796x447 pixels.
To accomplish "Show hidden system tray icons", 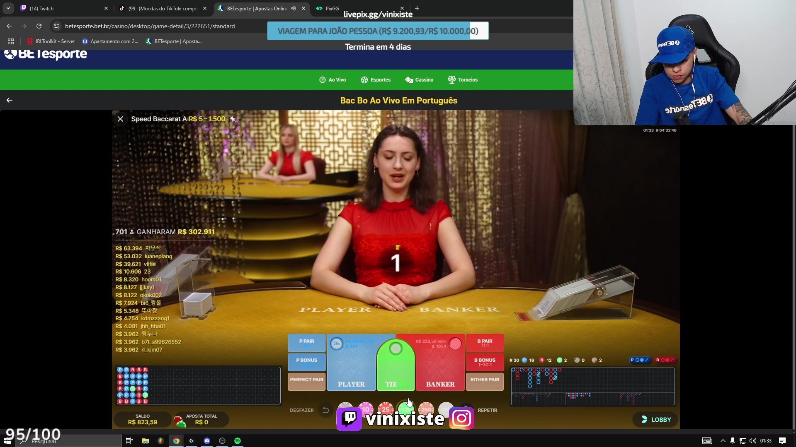I will [723, 441].
